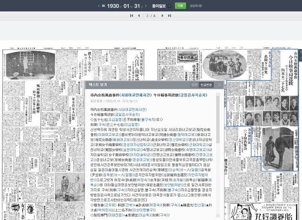Image resolution: width=302 pixels, height=220 pixels.
Task: Click the walking figures photo on right page
Action: click(277, 149)
